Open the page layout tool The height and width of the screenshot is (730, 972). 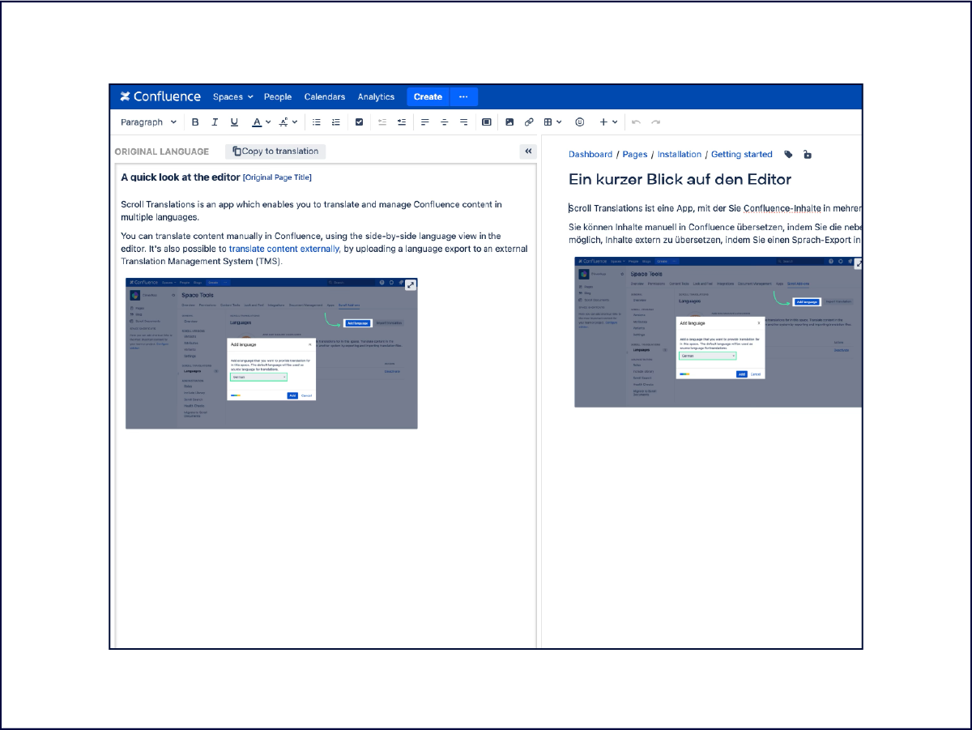(x=487, y=122)
